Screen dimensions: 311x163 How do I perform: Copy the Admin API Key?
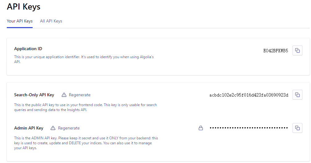(x=297, y=128)
